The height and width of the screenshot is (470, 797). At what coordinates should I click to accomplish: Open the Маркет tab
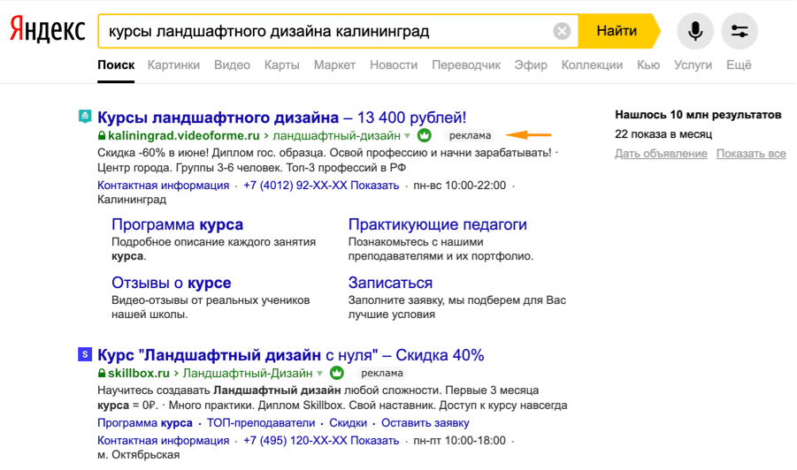pos(334,65)
